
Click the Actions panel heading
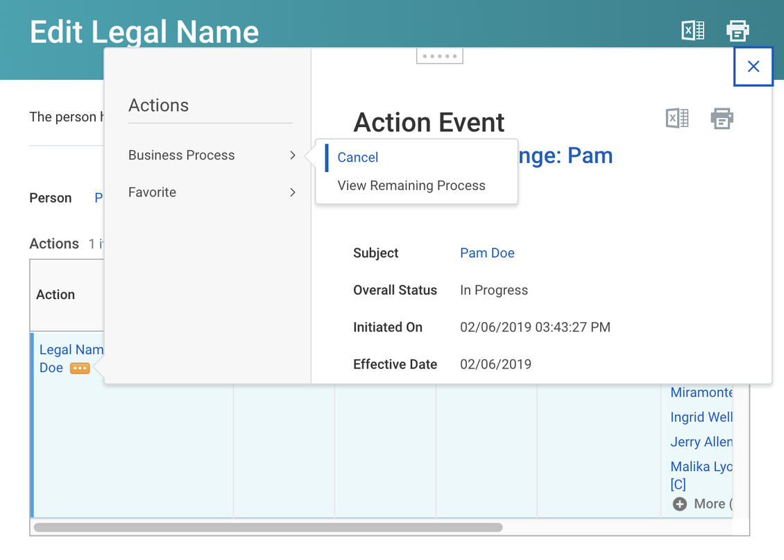pos(158,105)
